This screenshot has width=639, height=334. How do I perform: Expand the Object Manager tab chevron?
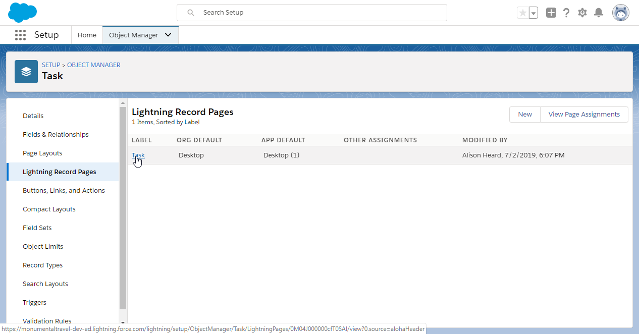pos(168,35)
